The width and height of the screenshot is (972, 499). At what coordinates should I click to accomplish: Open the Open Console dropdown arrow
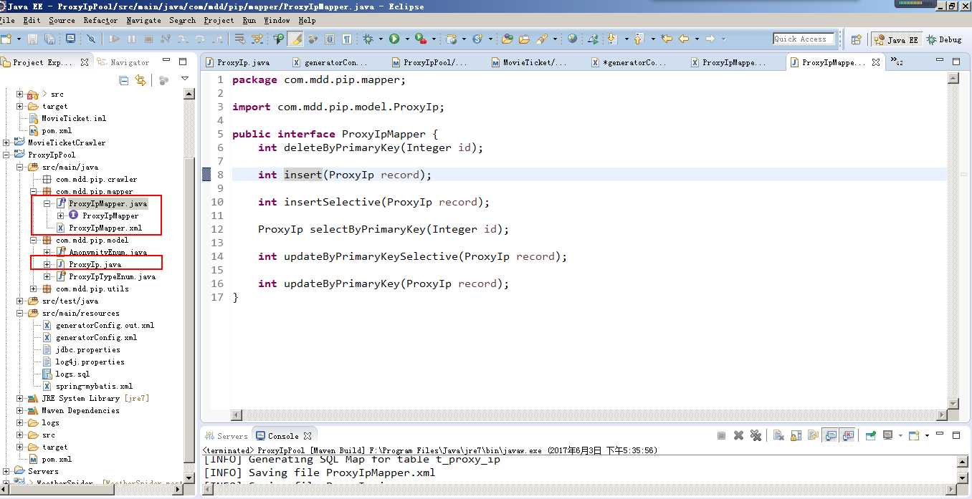click(x=927, y=435)
